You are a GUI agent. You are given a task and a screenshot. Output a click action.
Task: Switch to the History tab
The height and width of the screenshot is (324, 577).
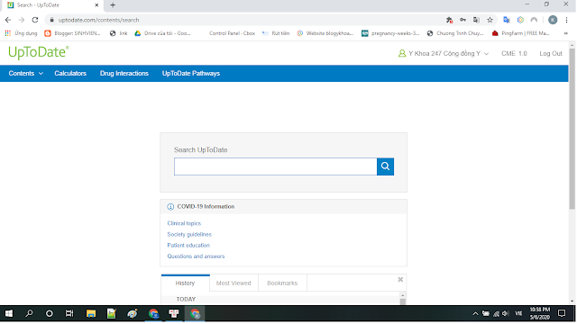(185, 283)
